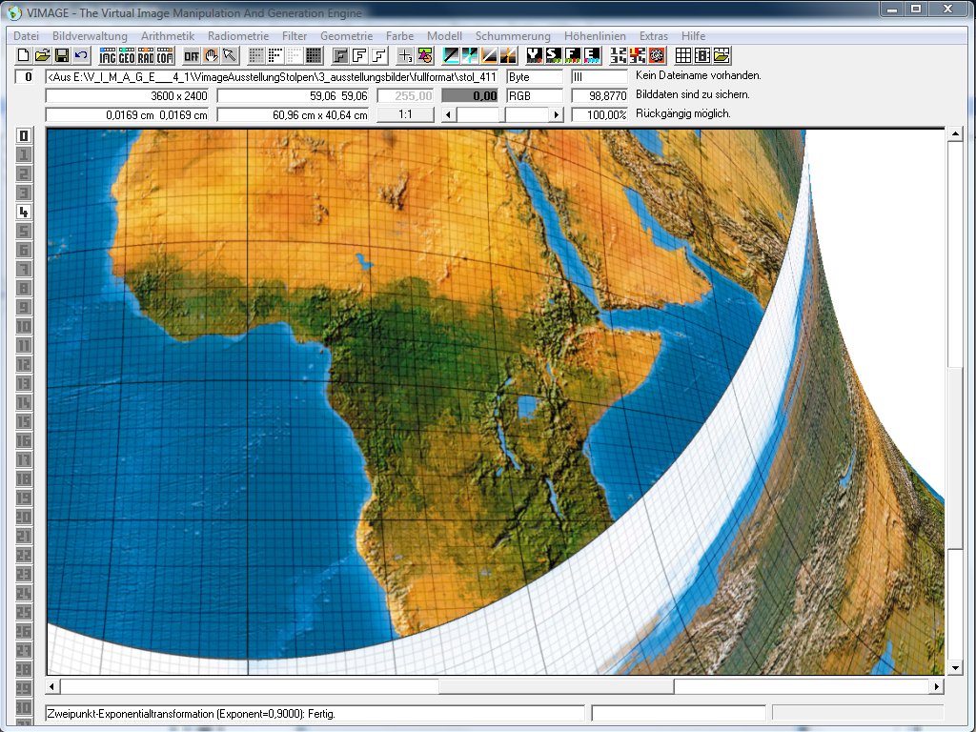
Task: Open the Geometrie menu dropdown
Action: (x=346, y=35)
